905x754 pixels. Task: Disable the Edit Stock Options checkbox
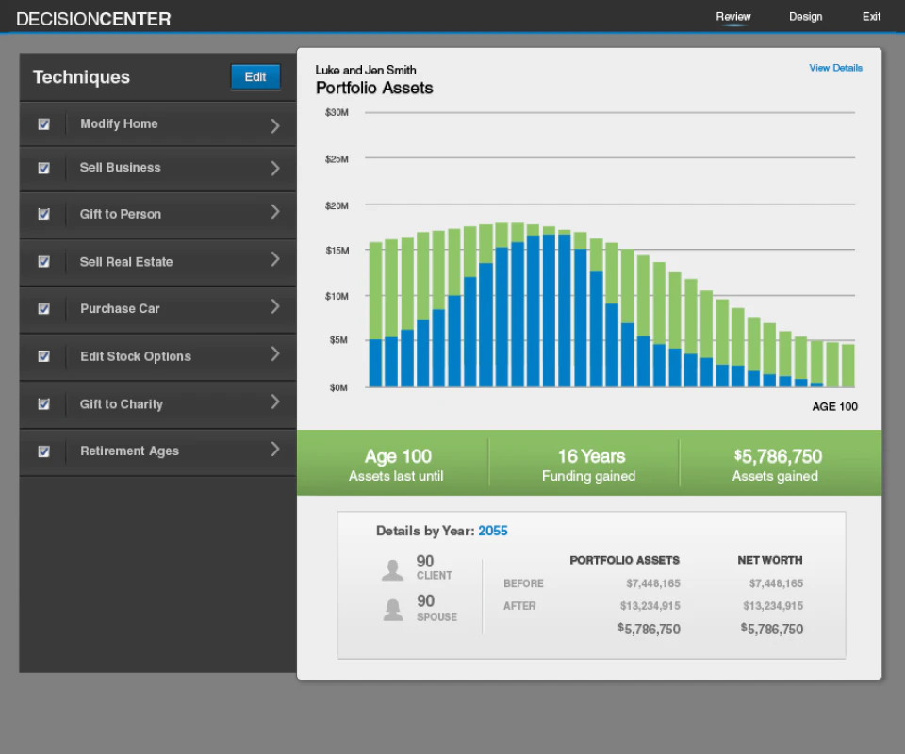pyautogui.click(x=44, y=356)
